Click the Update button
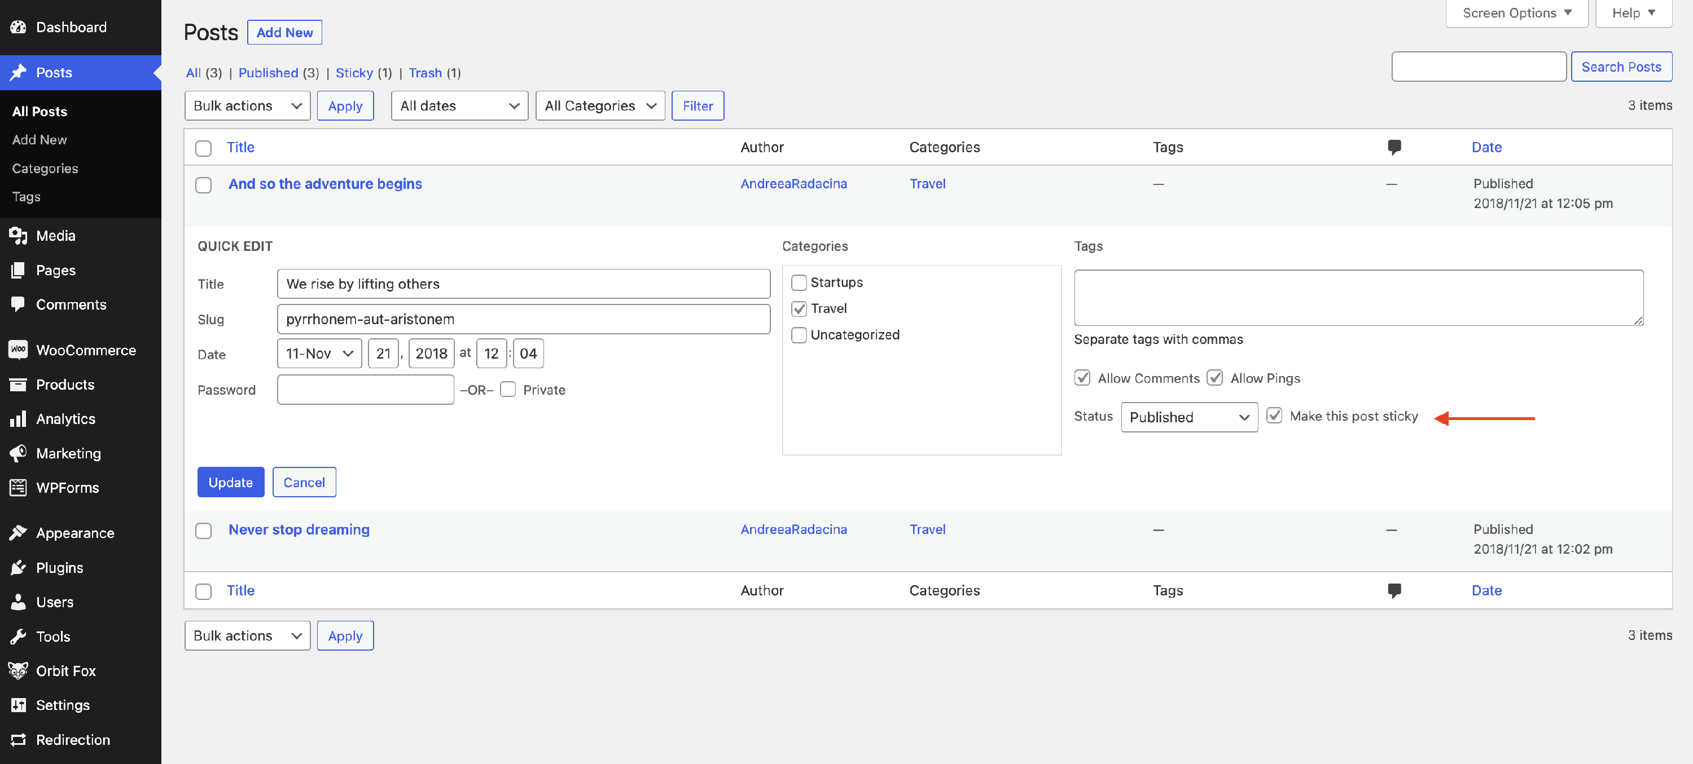Viewport: 1693px width, 764px height. [x=231, y=482]
